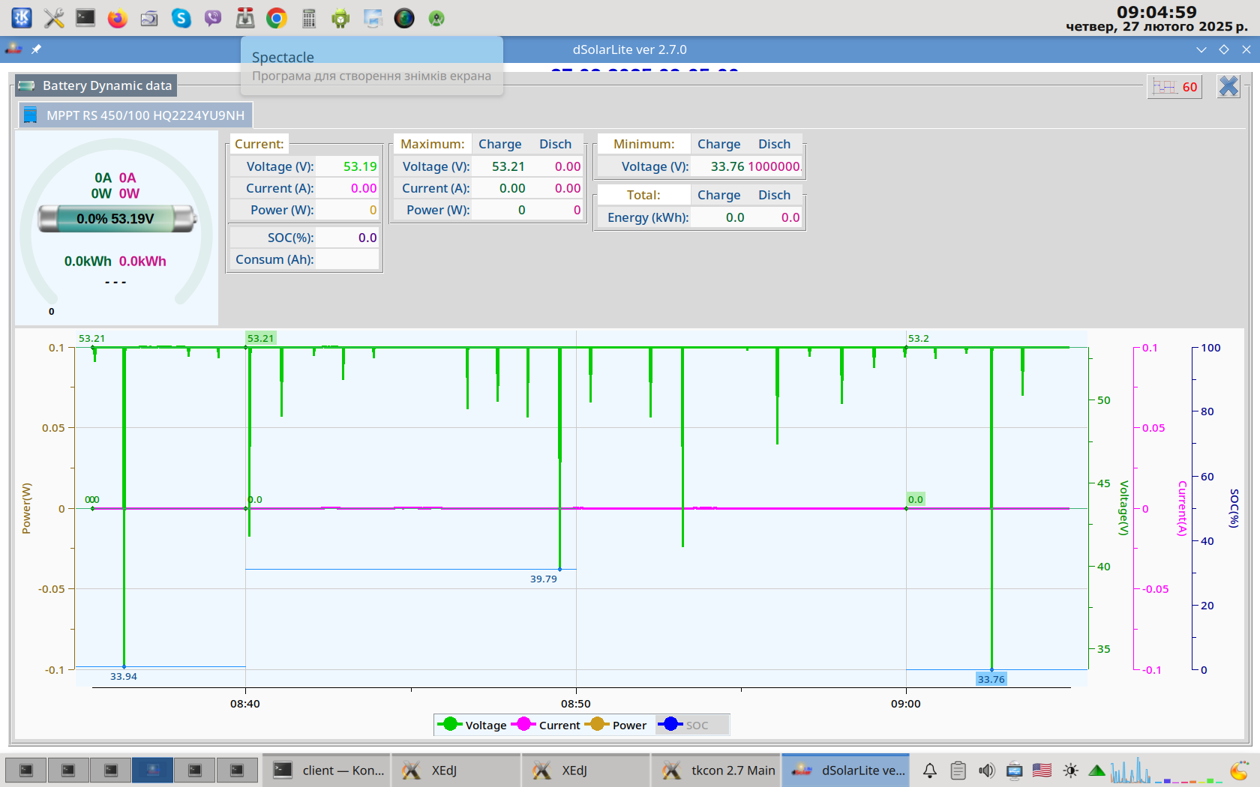Open Viber from the top panel
1260x787 pixels.
pos(213,18)
